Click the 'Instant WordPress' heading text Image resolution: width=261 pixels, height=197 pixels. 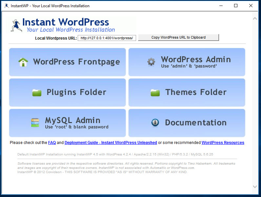point(66,22)
